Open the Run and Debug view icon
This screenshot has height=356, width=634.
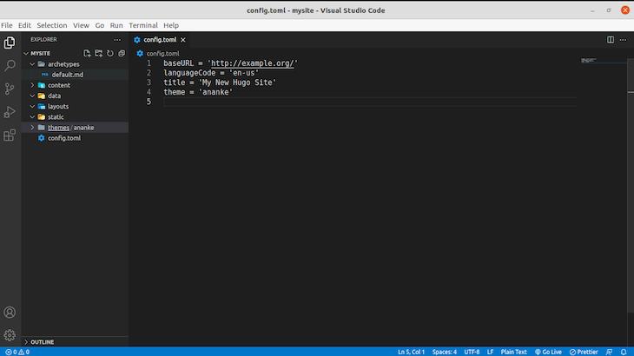click(10, 112)
